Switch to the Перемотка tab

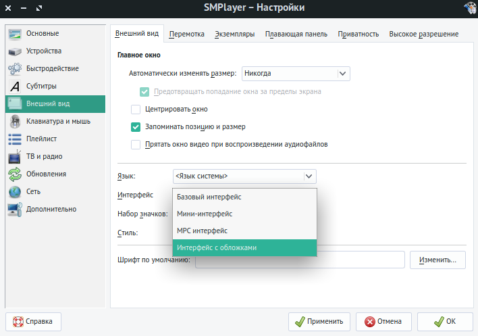(x=187, y=34)
